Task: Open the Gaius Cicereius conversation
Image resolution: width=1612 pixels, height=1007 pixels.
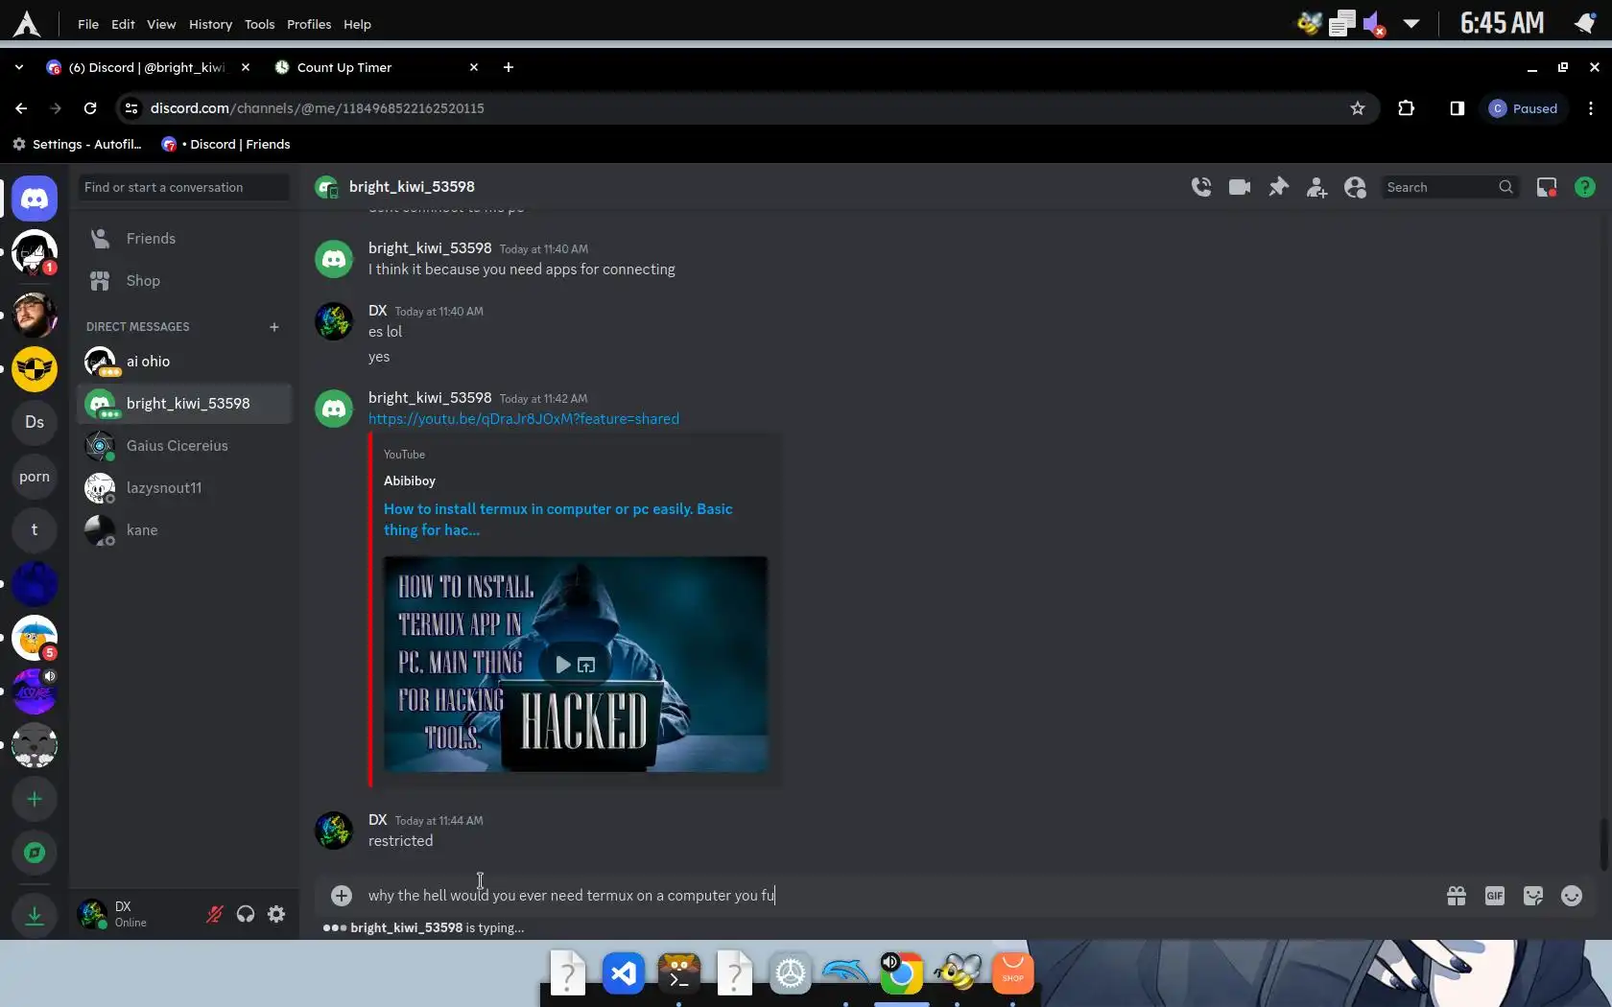Action: [184, 446]
